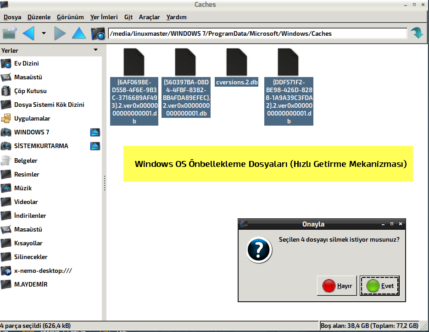
Task: Eject the WINDOWS 7 drive
Action: [x=95, y=133]
